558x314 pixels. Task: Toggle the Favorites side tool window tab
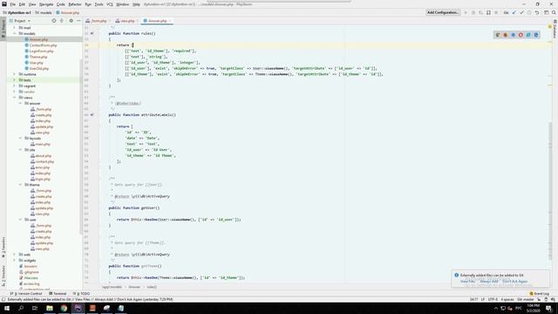[x=3, y=247]
